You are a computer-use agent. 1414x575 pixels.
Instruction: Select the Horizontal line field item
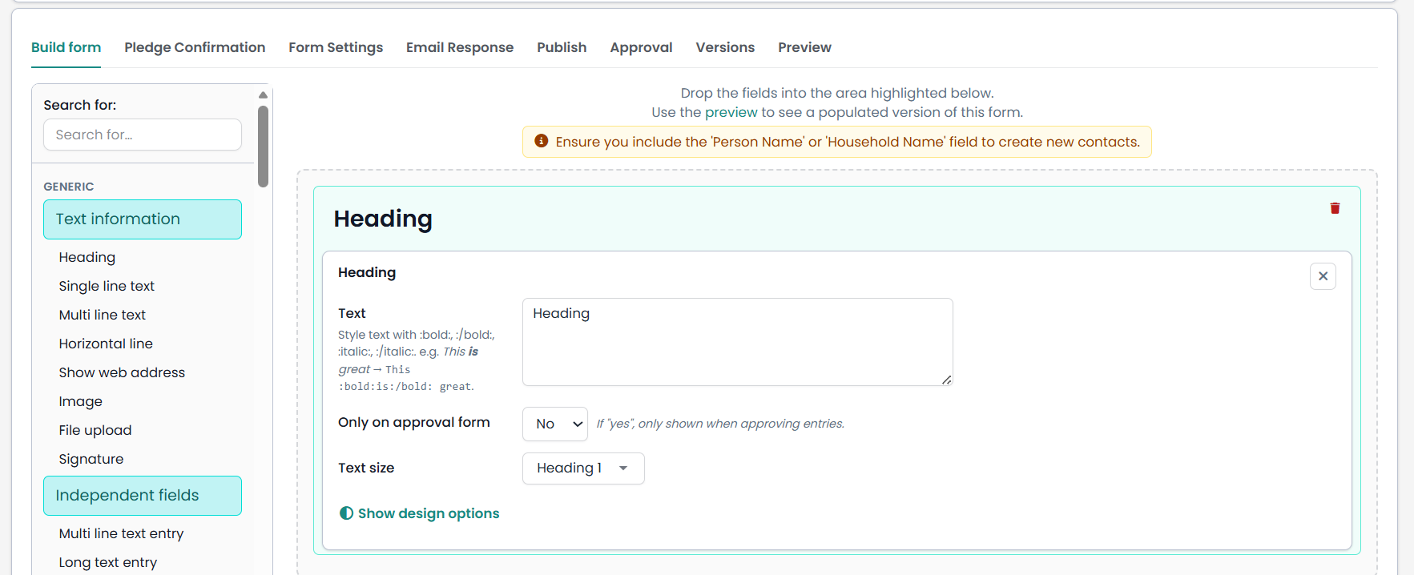coord(106,344)
